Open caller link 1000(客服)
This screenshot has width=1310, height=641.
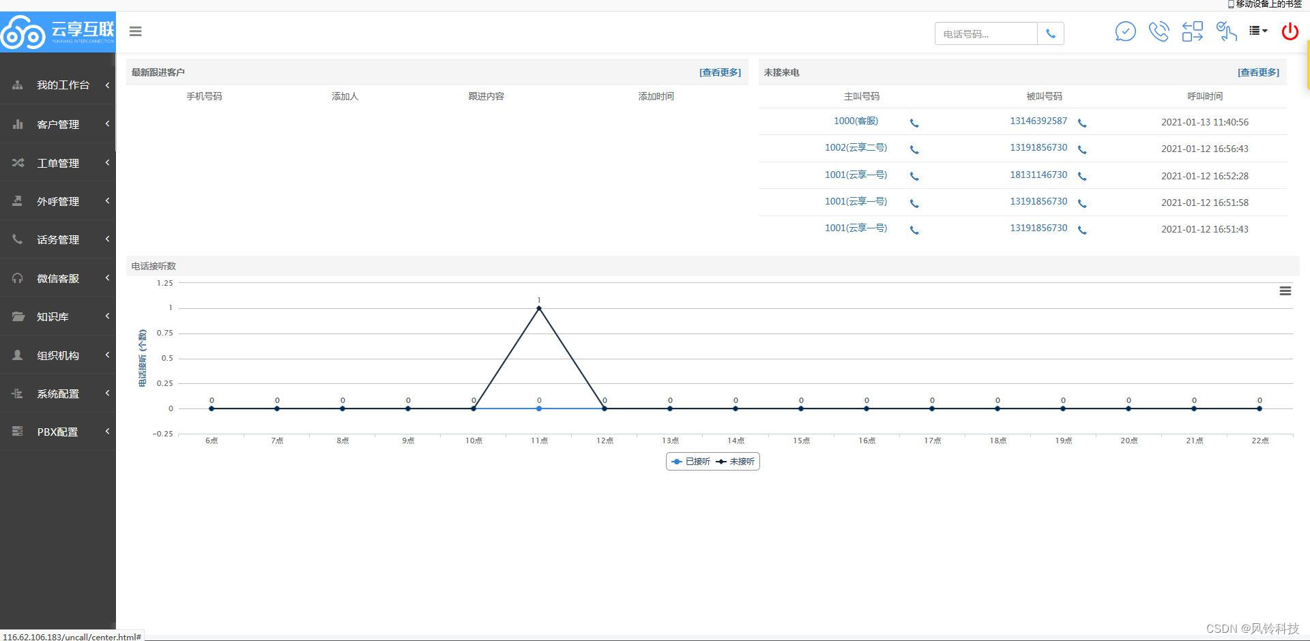(856, 121)
